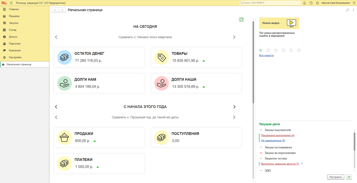Viewport: 357px width, 183px height.
Task: Click the copy link icon
Action: point(347,10)
